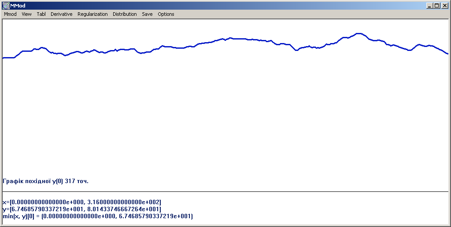Click the MMod application icon in title bar
The height and width of the screenshot is (227, 451).
6,6
